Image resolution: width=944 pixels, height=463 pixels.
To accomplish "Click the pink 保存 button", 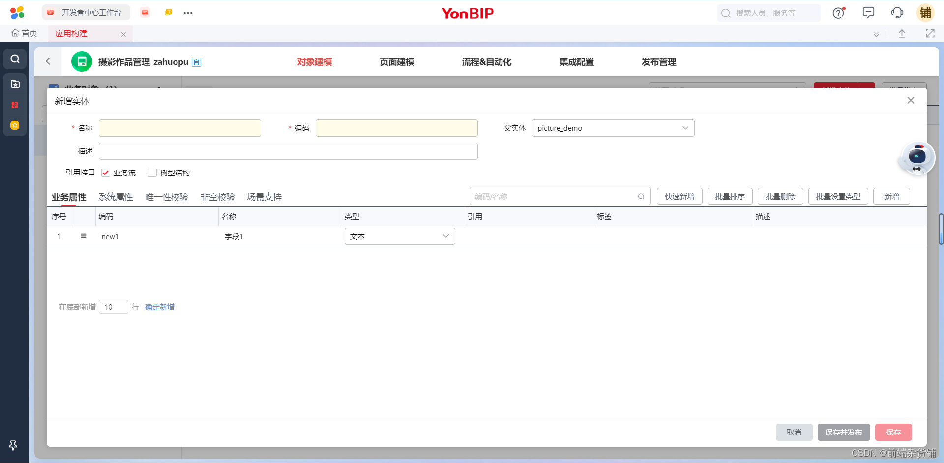I will click(x=893, y=433).
